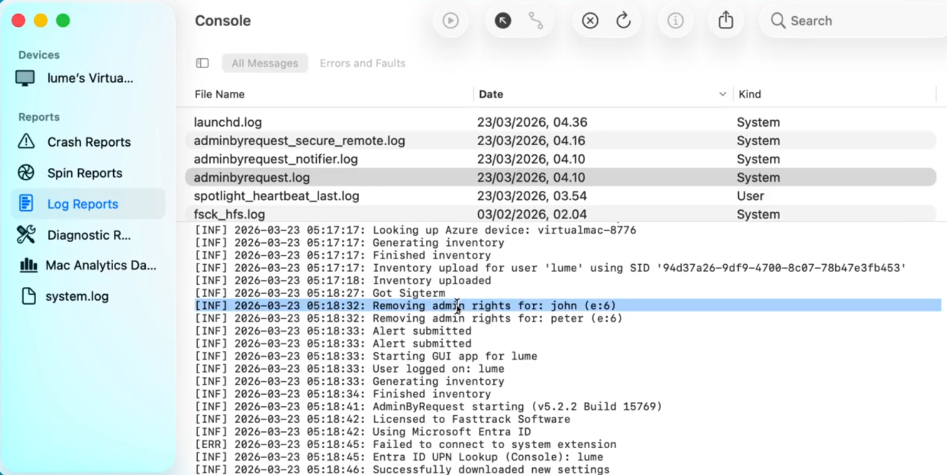Click the Activities toolbar icon

536,21
